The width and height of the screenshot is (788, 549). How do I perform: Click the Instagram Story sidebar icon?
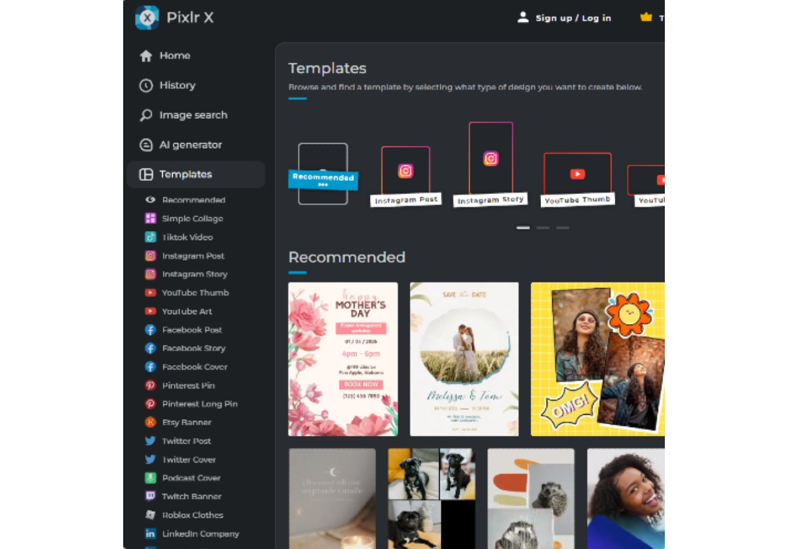(150, 274)
